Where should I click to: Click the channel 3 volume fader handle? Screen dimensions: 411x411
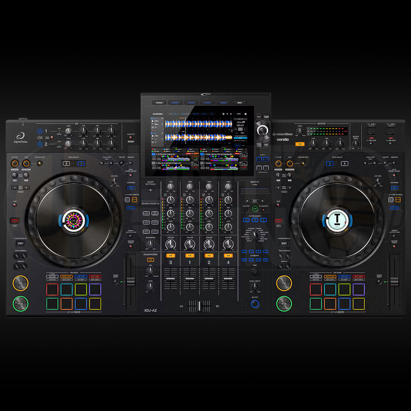pyautogui.click(x=171, y=279)
